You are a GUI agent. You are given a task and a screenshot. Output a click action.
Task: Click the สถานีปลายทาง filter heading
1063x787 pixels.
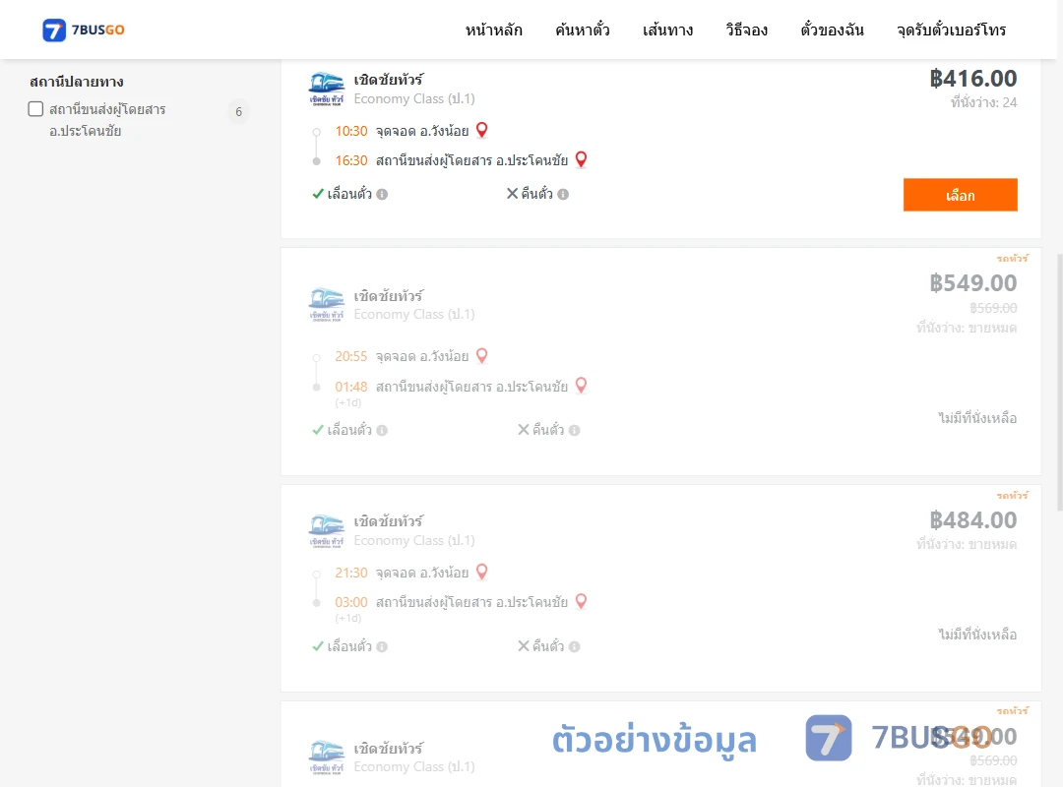click(77, 82)
